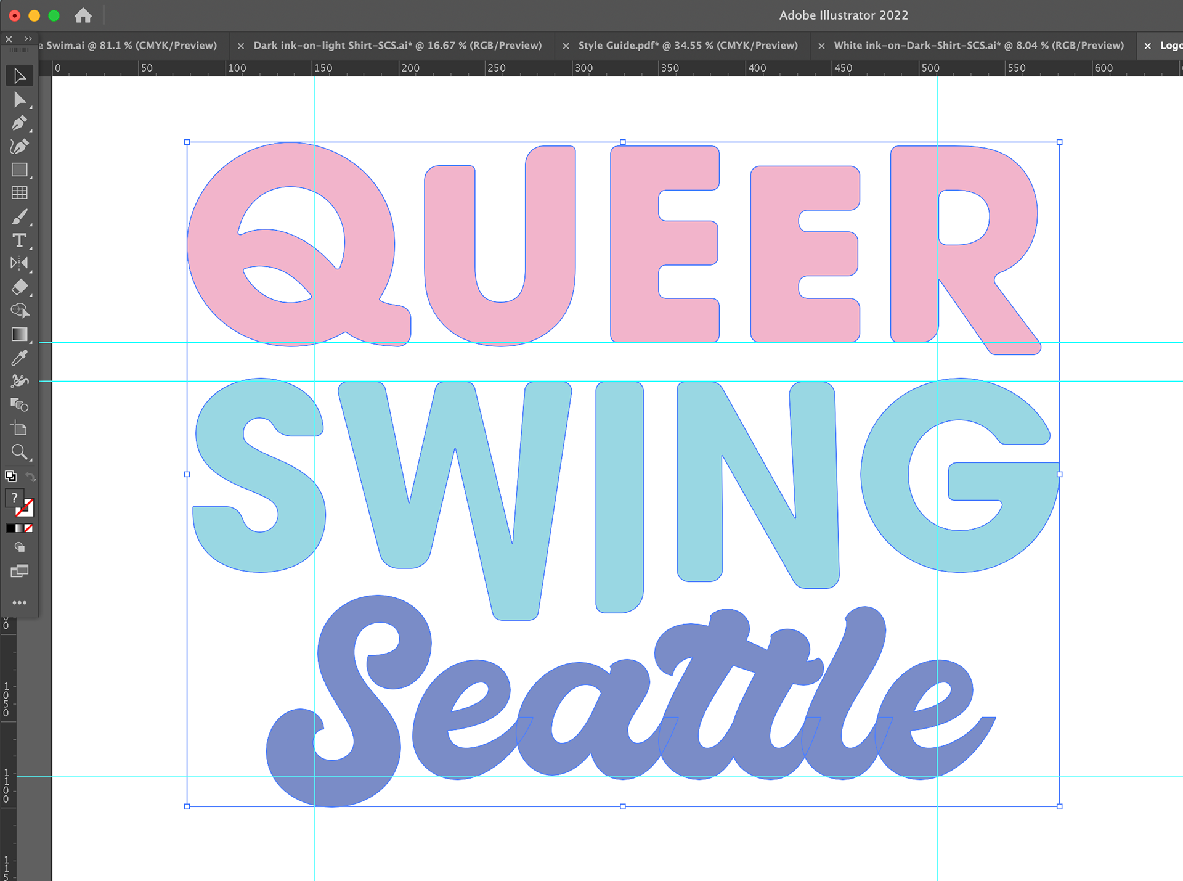Select the Pen tool
This screenshot has width=1183, height=881.
19,123
